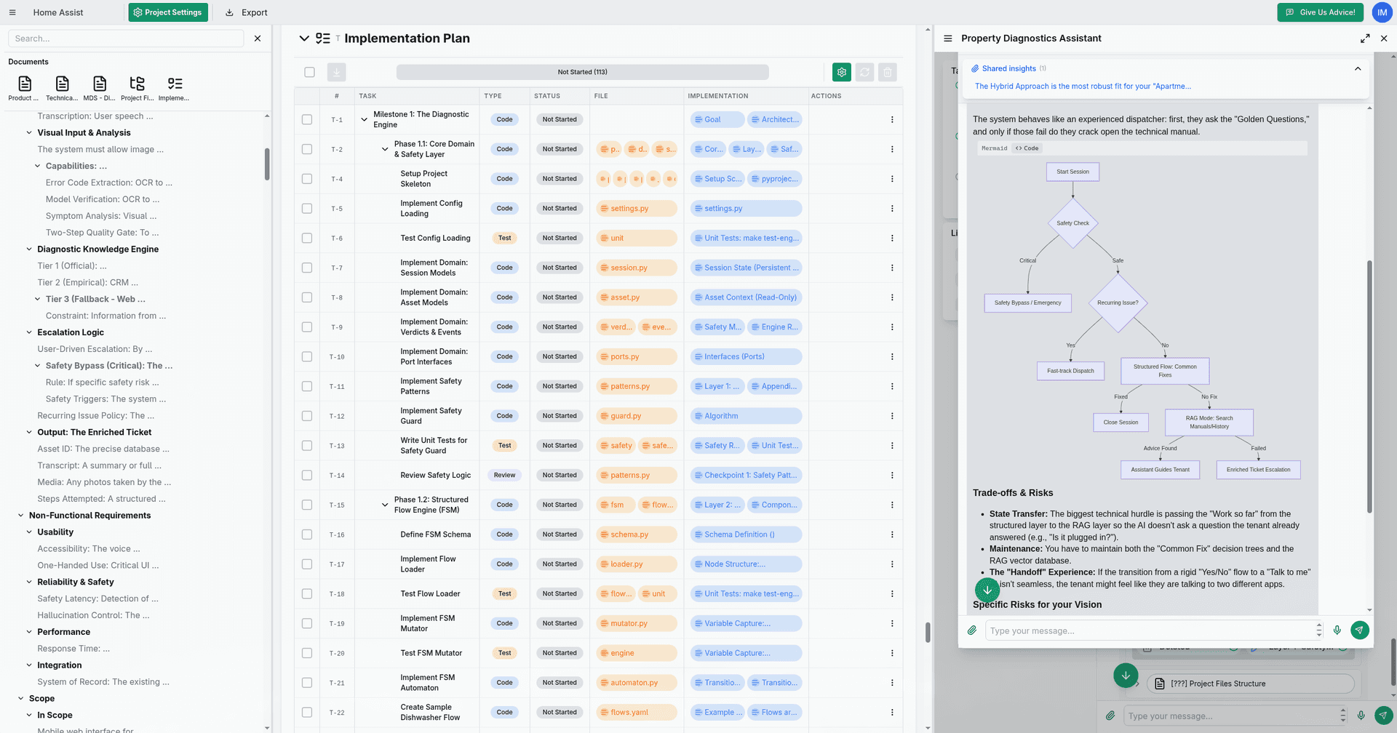Screen dimensions: 1397x733
Task: Switch Mermaid diagram to Code view
Action: point(1027,148)
